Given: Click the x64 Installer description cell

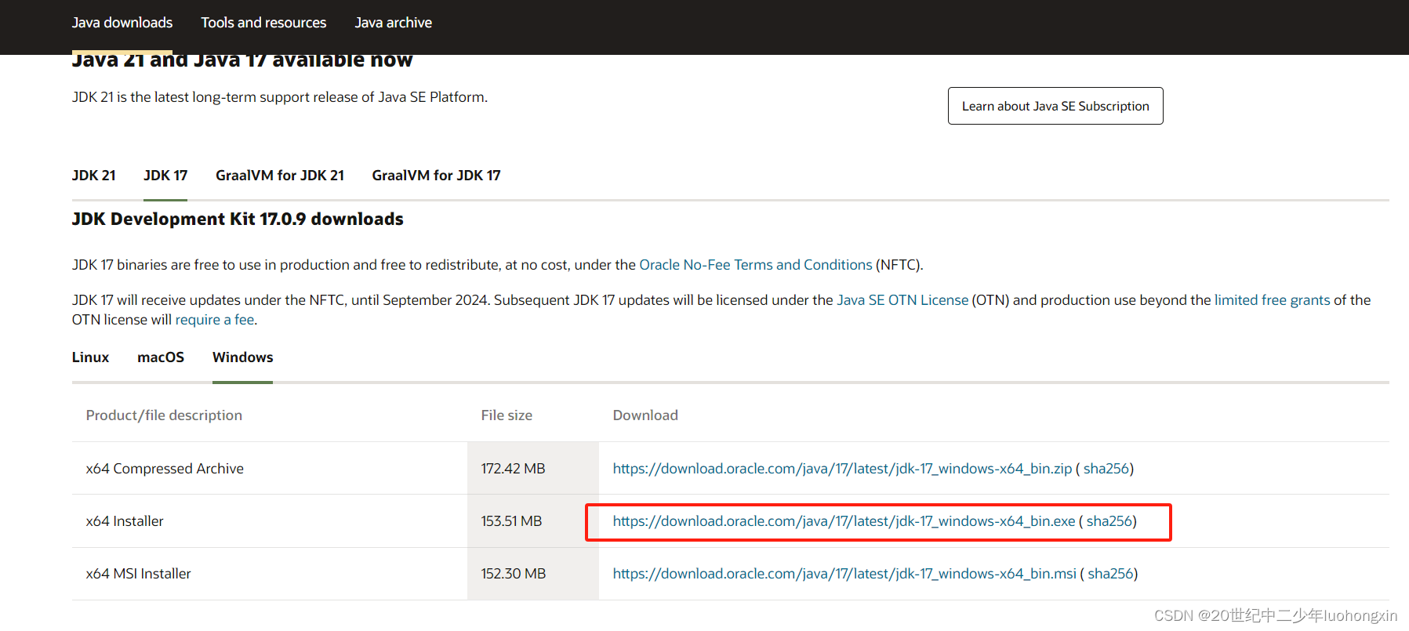Looking at the screenshot, I should [270, 521].
